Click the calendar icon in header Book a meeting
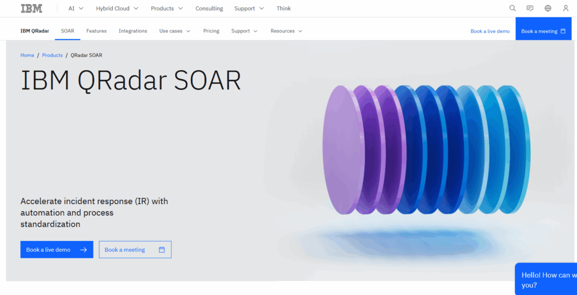This screenshot has width=577, height=295. pos(563,31)
